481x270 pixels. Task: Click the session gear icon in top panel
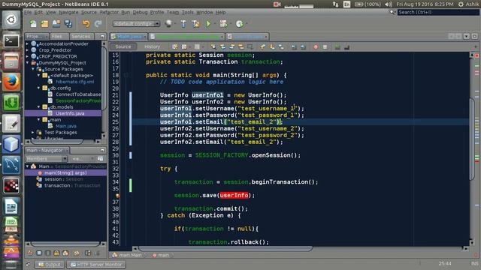click(461, 4)
